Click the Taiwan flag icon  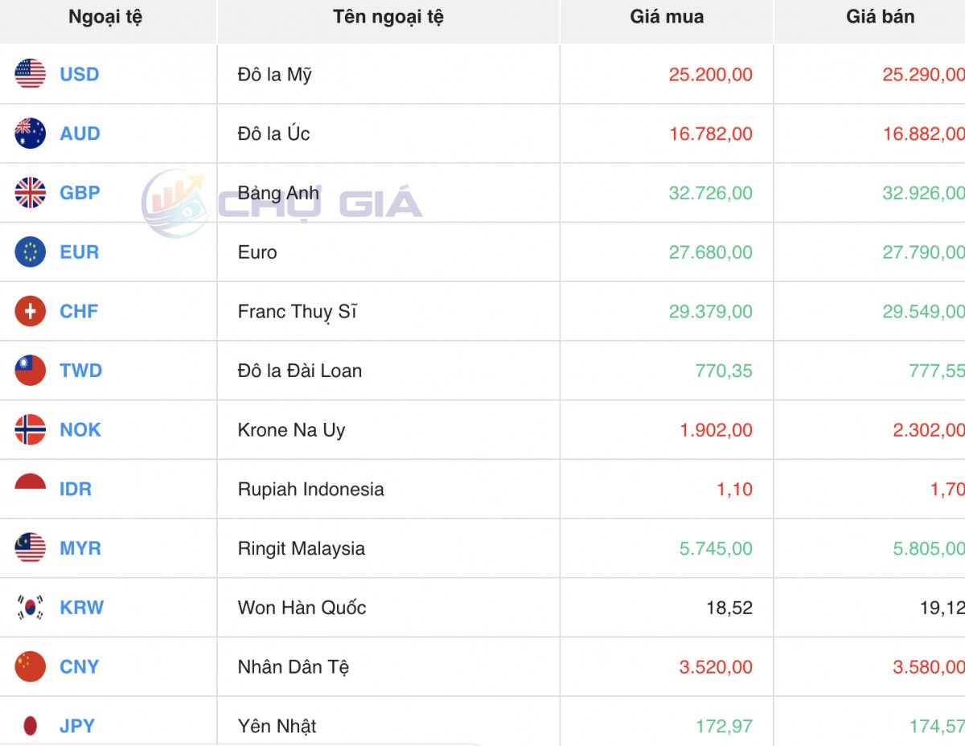click(x=31, y=371)
